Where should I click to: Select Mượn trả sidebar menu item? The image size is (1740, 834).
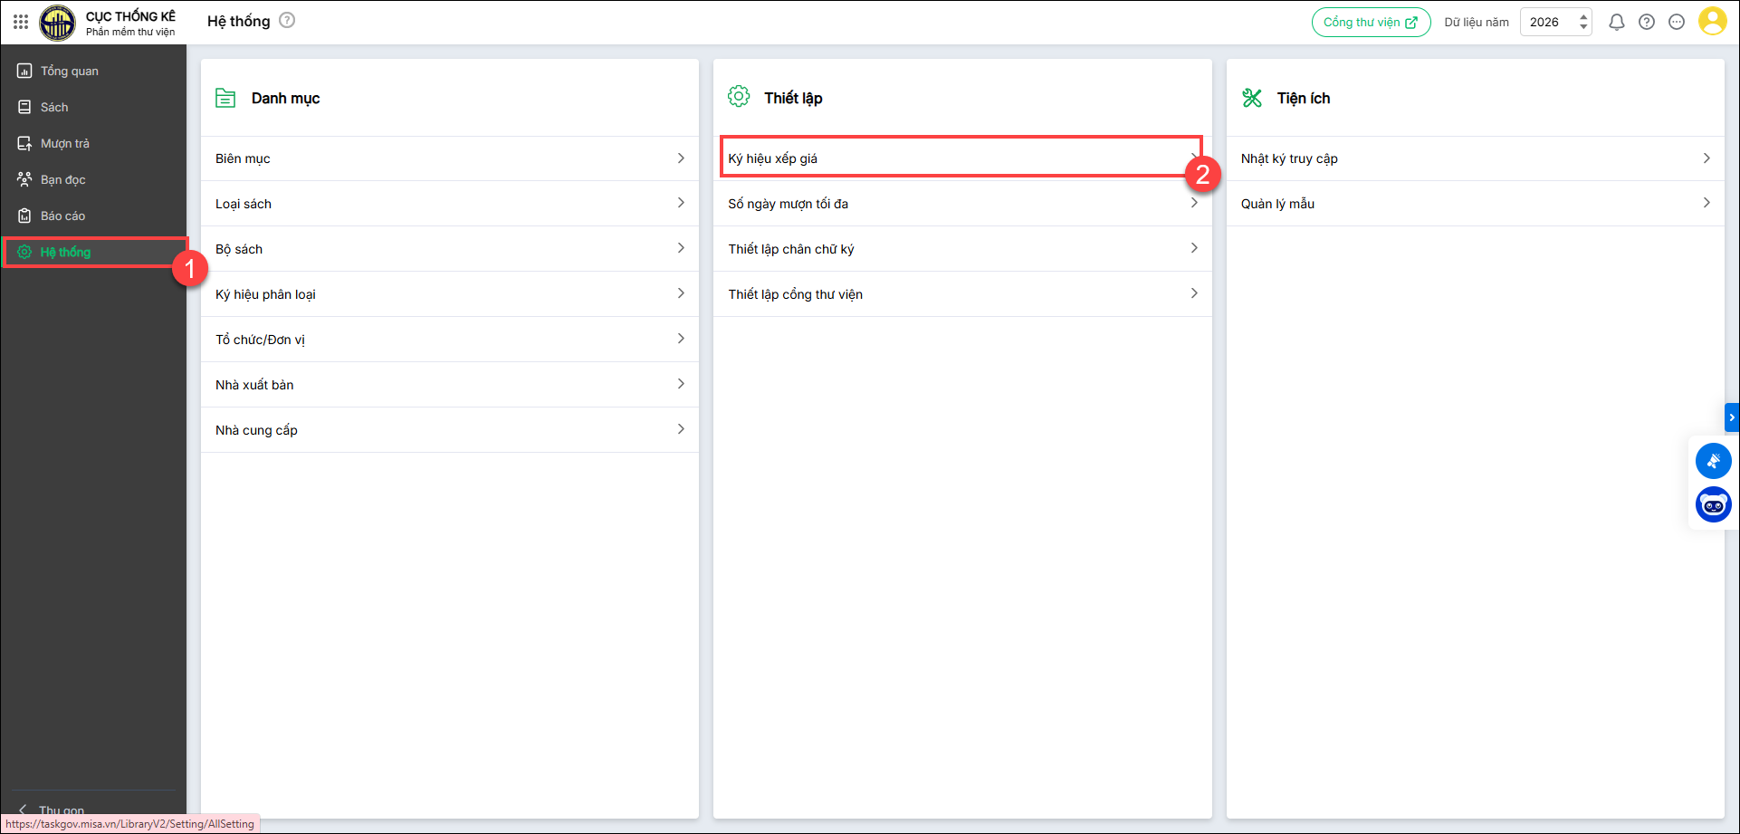point(64,143)
